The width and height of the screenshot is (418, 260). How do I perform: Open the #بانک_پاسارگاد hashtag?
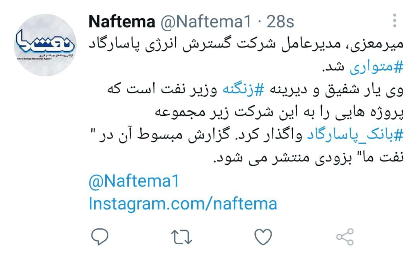pyautogui.click(x=355, y=135)
